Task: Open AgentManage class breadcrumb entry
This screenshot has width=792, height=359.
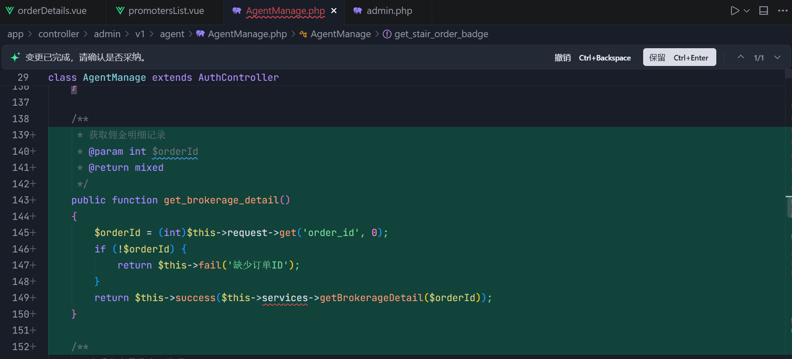Action: tap(341, 34)
